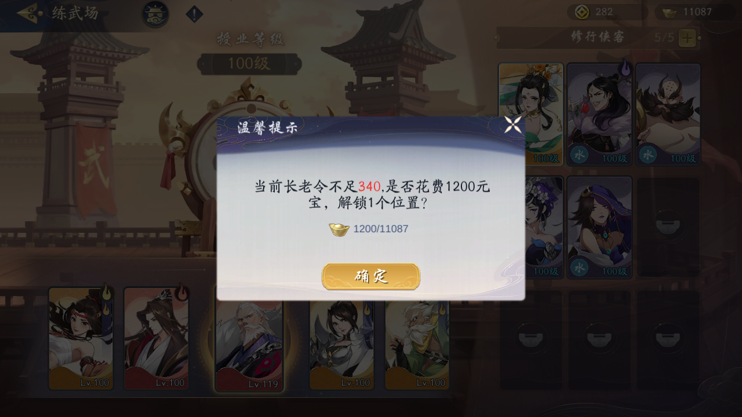Open the exclamation info icon

pos(194,14)
